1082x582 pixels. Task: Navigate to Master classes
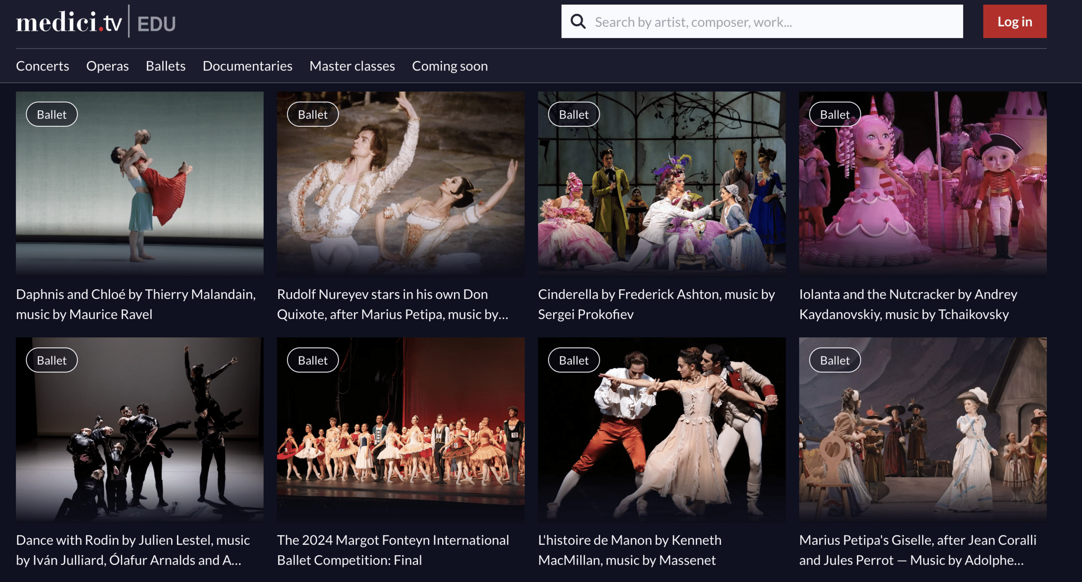pos(352,66)
